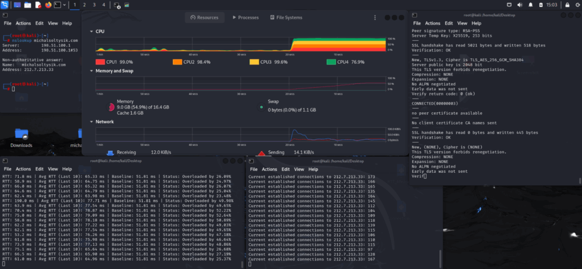Click the RTT terminal scrollbar
The height and width of the screenshot is (269, 582).
[243, 264]
